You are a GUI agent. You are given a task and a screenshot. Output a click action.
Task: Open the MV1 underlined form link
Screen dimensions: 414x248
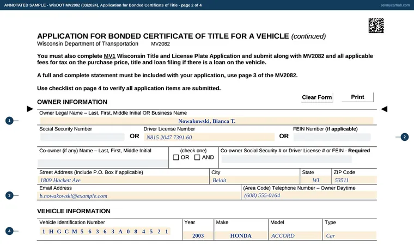pyautogui.click(x=109, y=56)
